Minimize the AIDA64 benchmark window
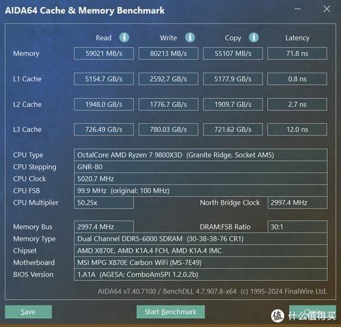 coord(298,9)
